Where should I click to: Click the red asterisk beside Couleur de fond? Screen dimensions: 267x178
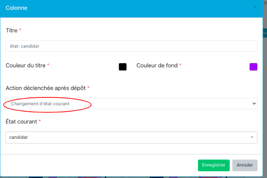(x=180, y=65)
